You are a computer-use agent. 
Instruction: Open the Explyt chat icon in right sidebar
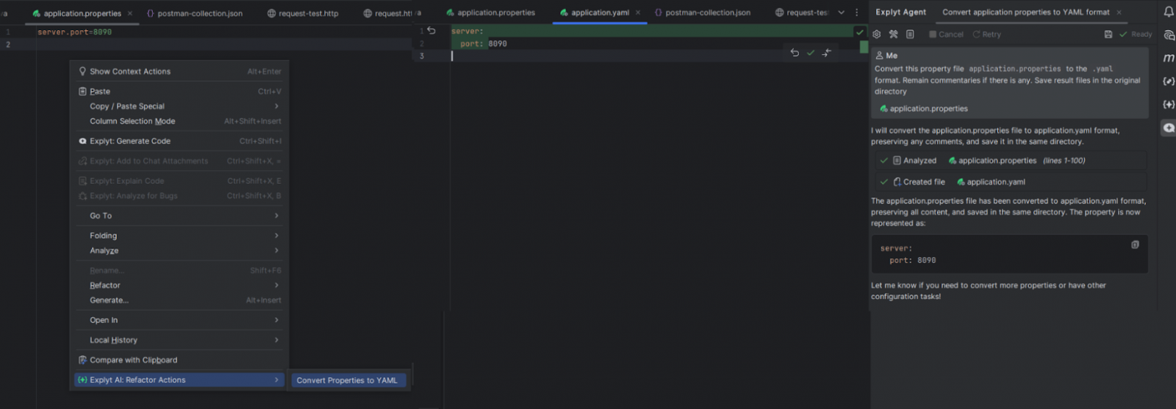pos(1168,128)
